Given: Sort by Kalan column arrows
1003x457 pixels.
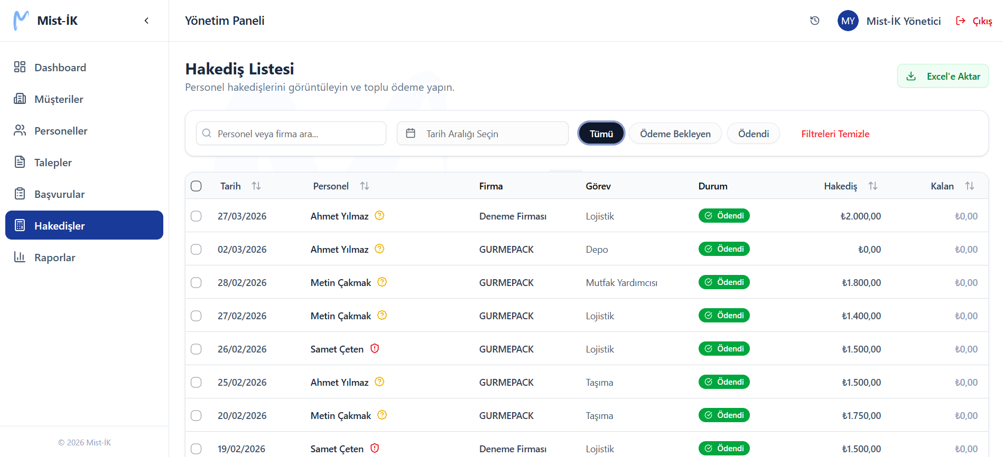Looking at the screenshot, I should click(969, 186).
